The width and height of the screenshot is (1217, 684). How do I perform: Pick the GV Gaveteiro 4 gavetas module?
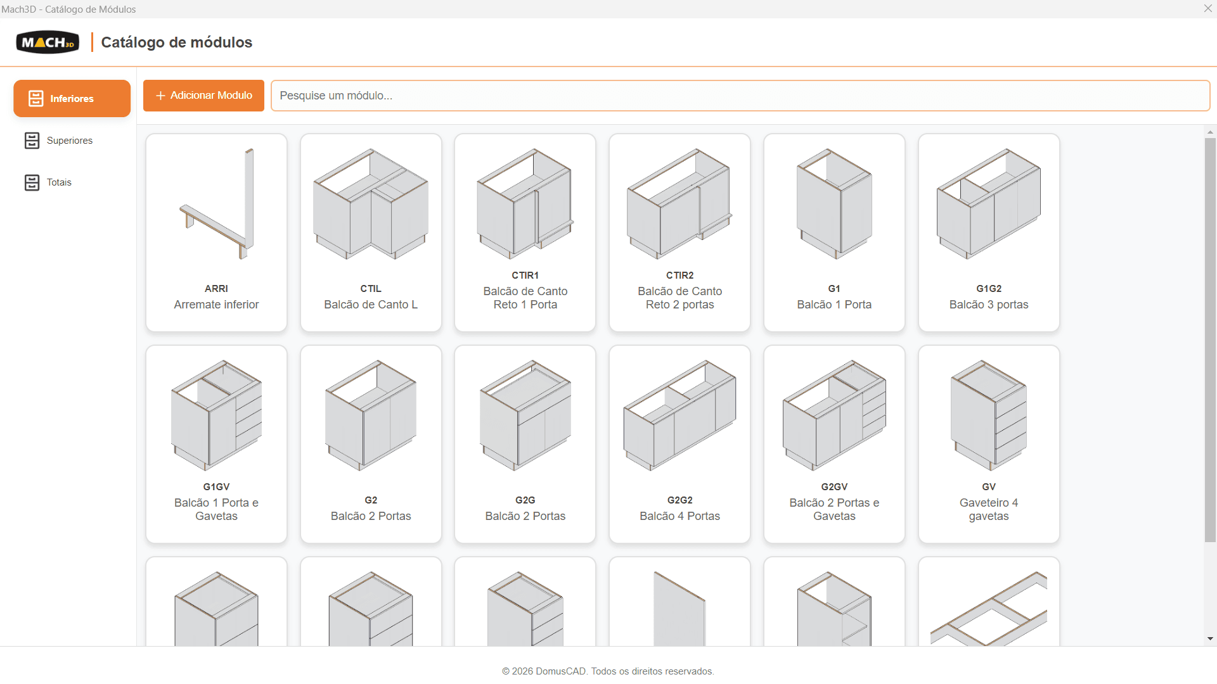pyautogui.click(x=989, y=444)
